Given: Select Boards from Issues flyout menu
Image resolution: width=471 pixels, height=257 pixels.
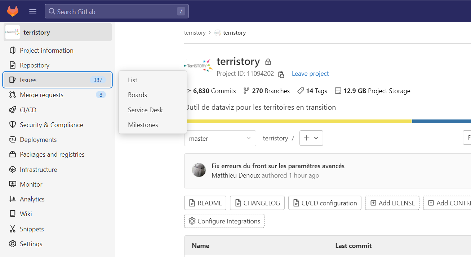Looking at the screenshot, I should [x=137, y=95].
